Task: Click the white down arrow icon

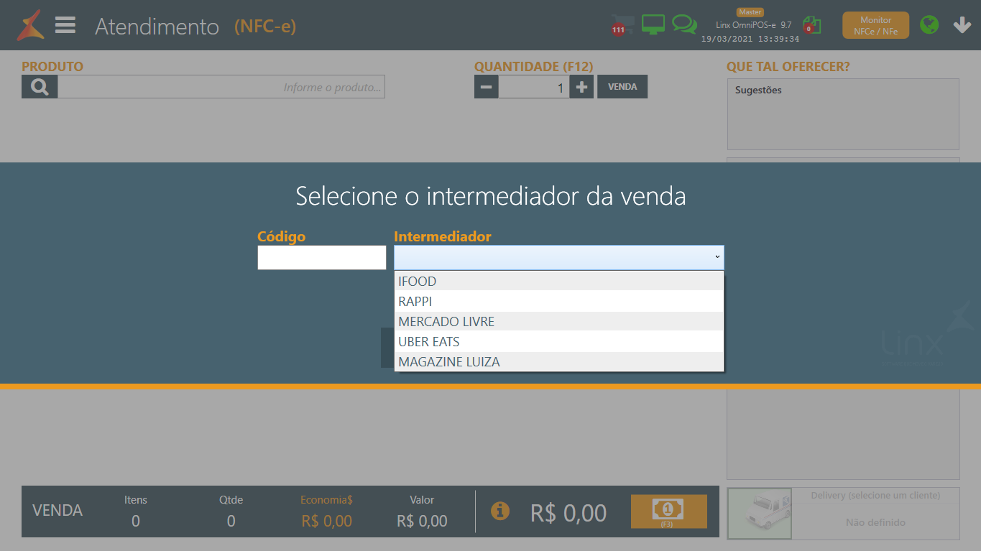Action: [x=962, y=25]
